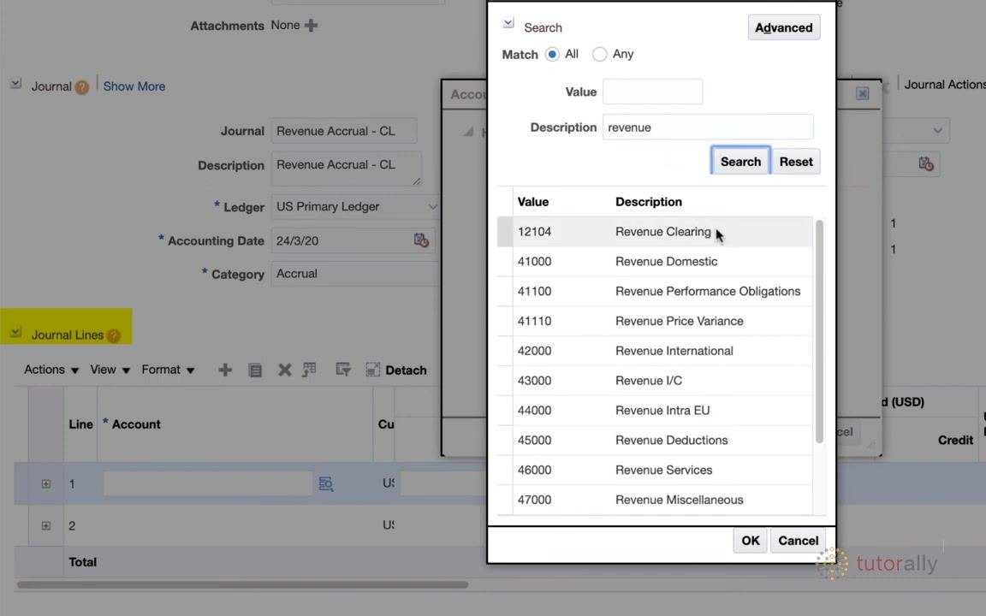Viewport: 986px width, 616px height.
Task: Open the Actions menu
Action: click(x=51, y=370)
